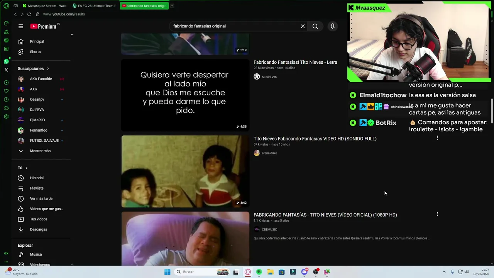
Task: Open 'Fabricando Fantasias! Tito Nieves - Letra' title
Action: pyautogui.click(x=295, y=62)
